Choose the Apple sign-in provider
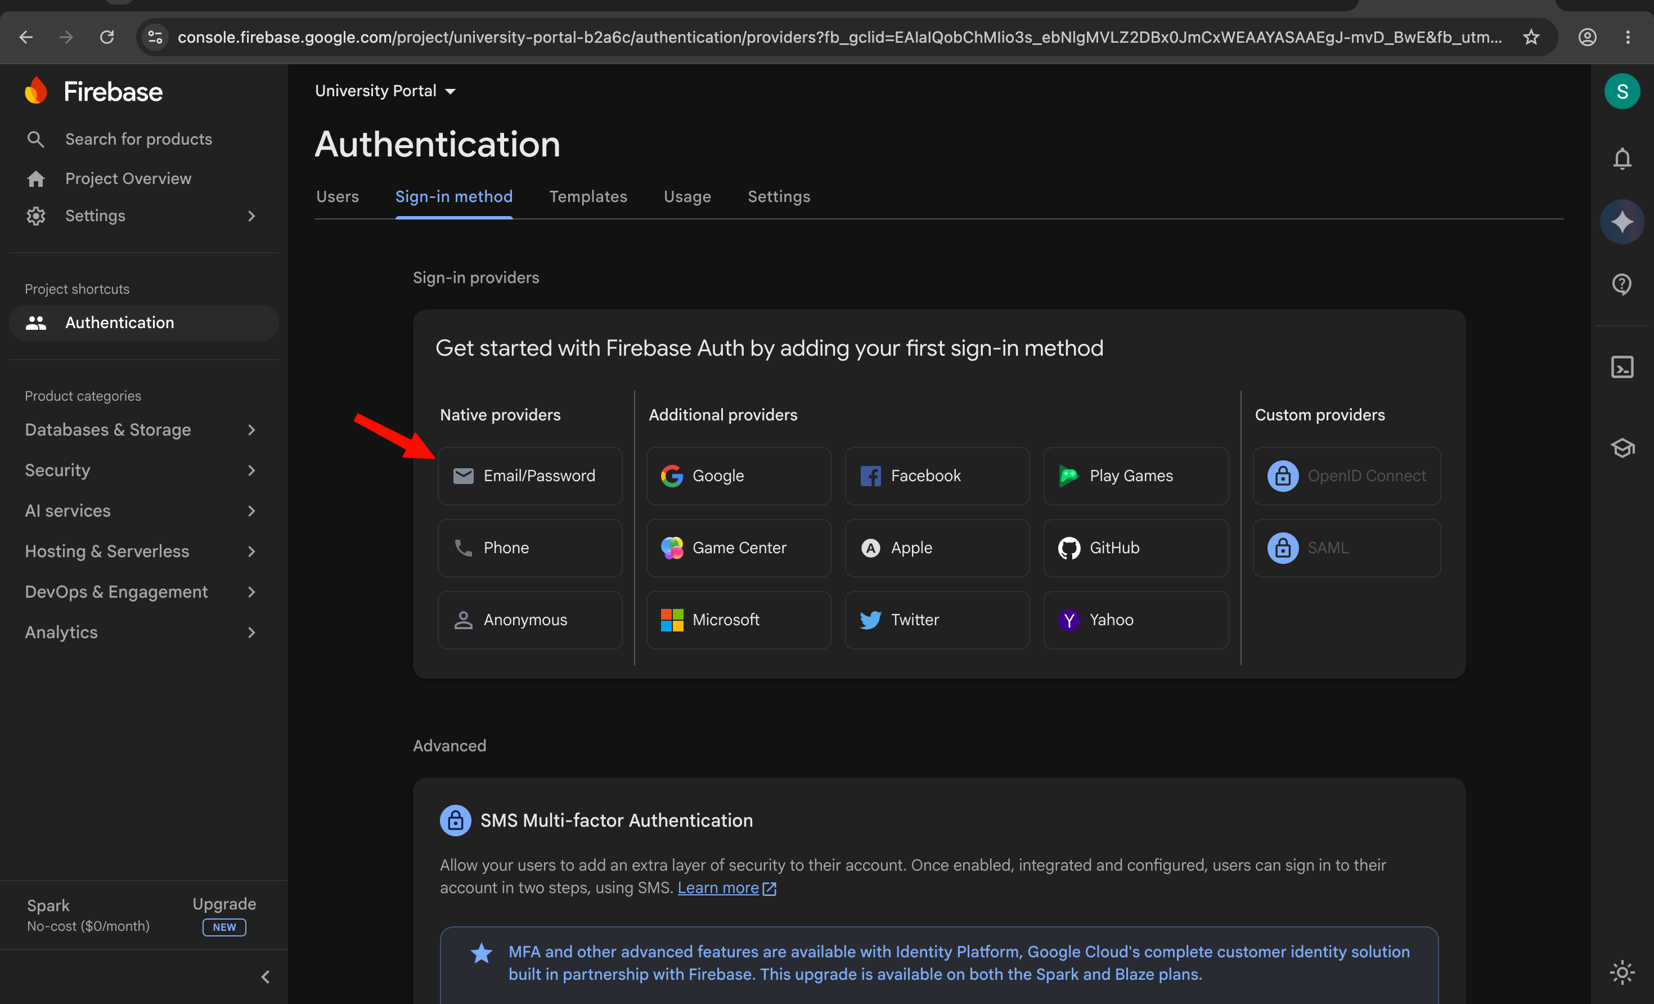 point(937,548)
